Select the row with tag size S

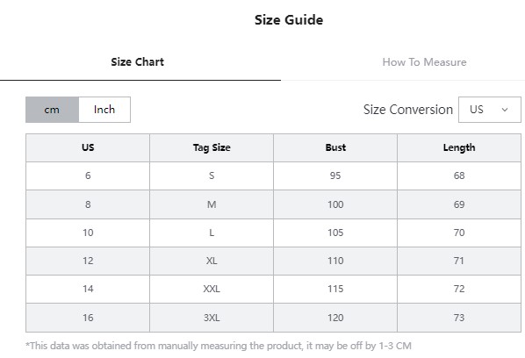(273, 176)
